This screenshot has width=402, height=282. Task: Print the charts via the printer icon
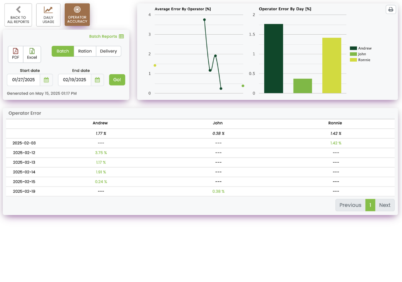click(390, 9)
